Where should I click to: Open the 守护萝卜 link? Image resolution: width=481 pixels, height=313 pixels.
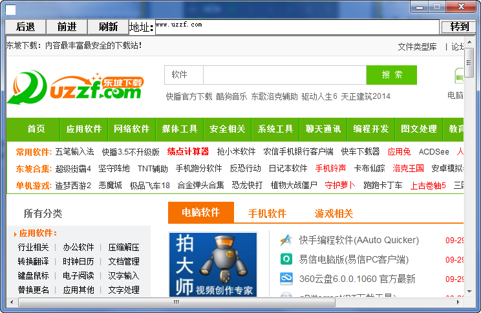tap(340, 186)
